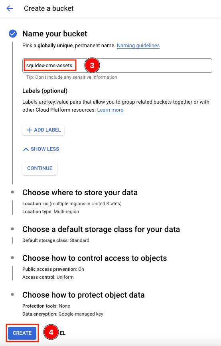This screenshot has height=346, width=221.
Task: Click the bucket name input field
Action: 117,66
